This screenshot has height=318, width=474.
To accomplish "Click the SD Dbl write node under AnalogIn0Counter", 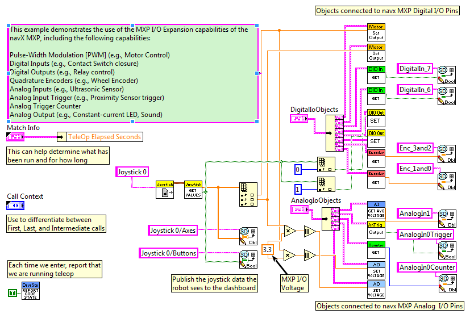I will pos(448,283).
